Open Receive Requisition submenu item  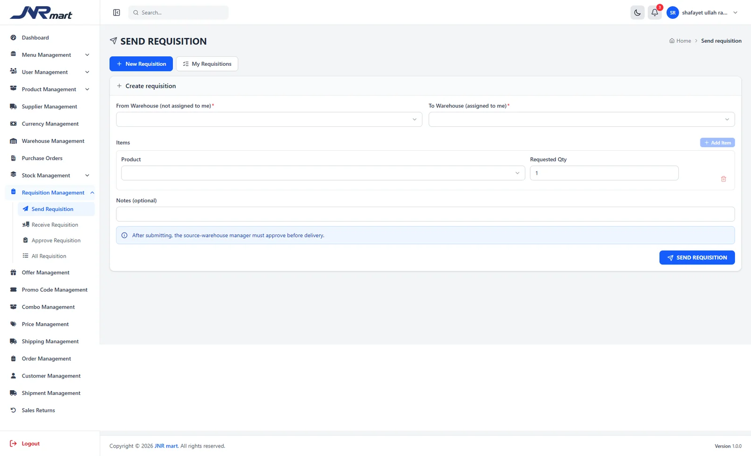point(56,225)
